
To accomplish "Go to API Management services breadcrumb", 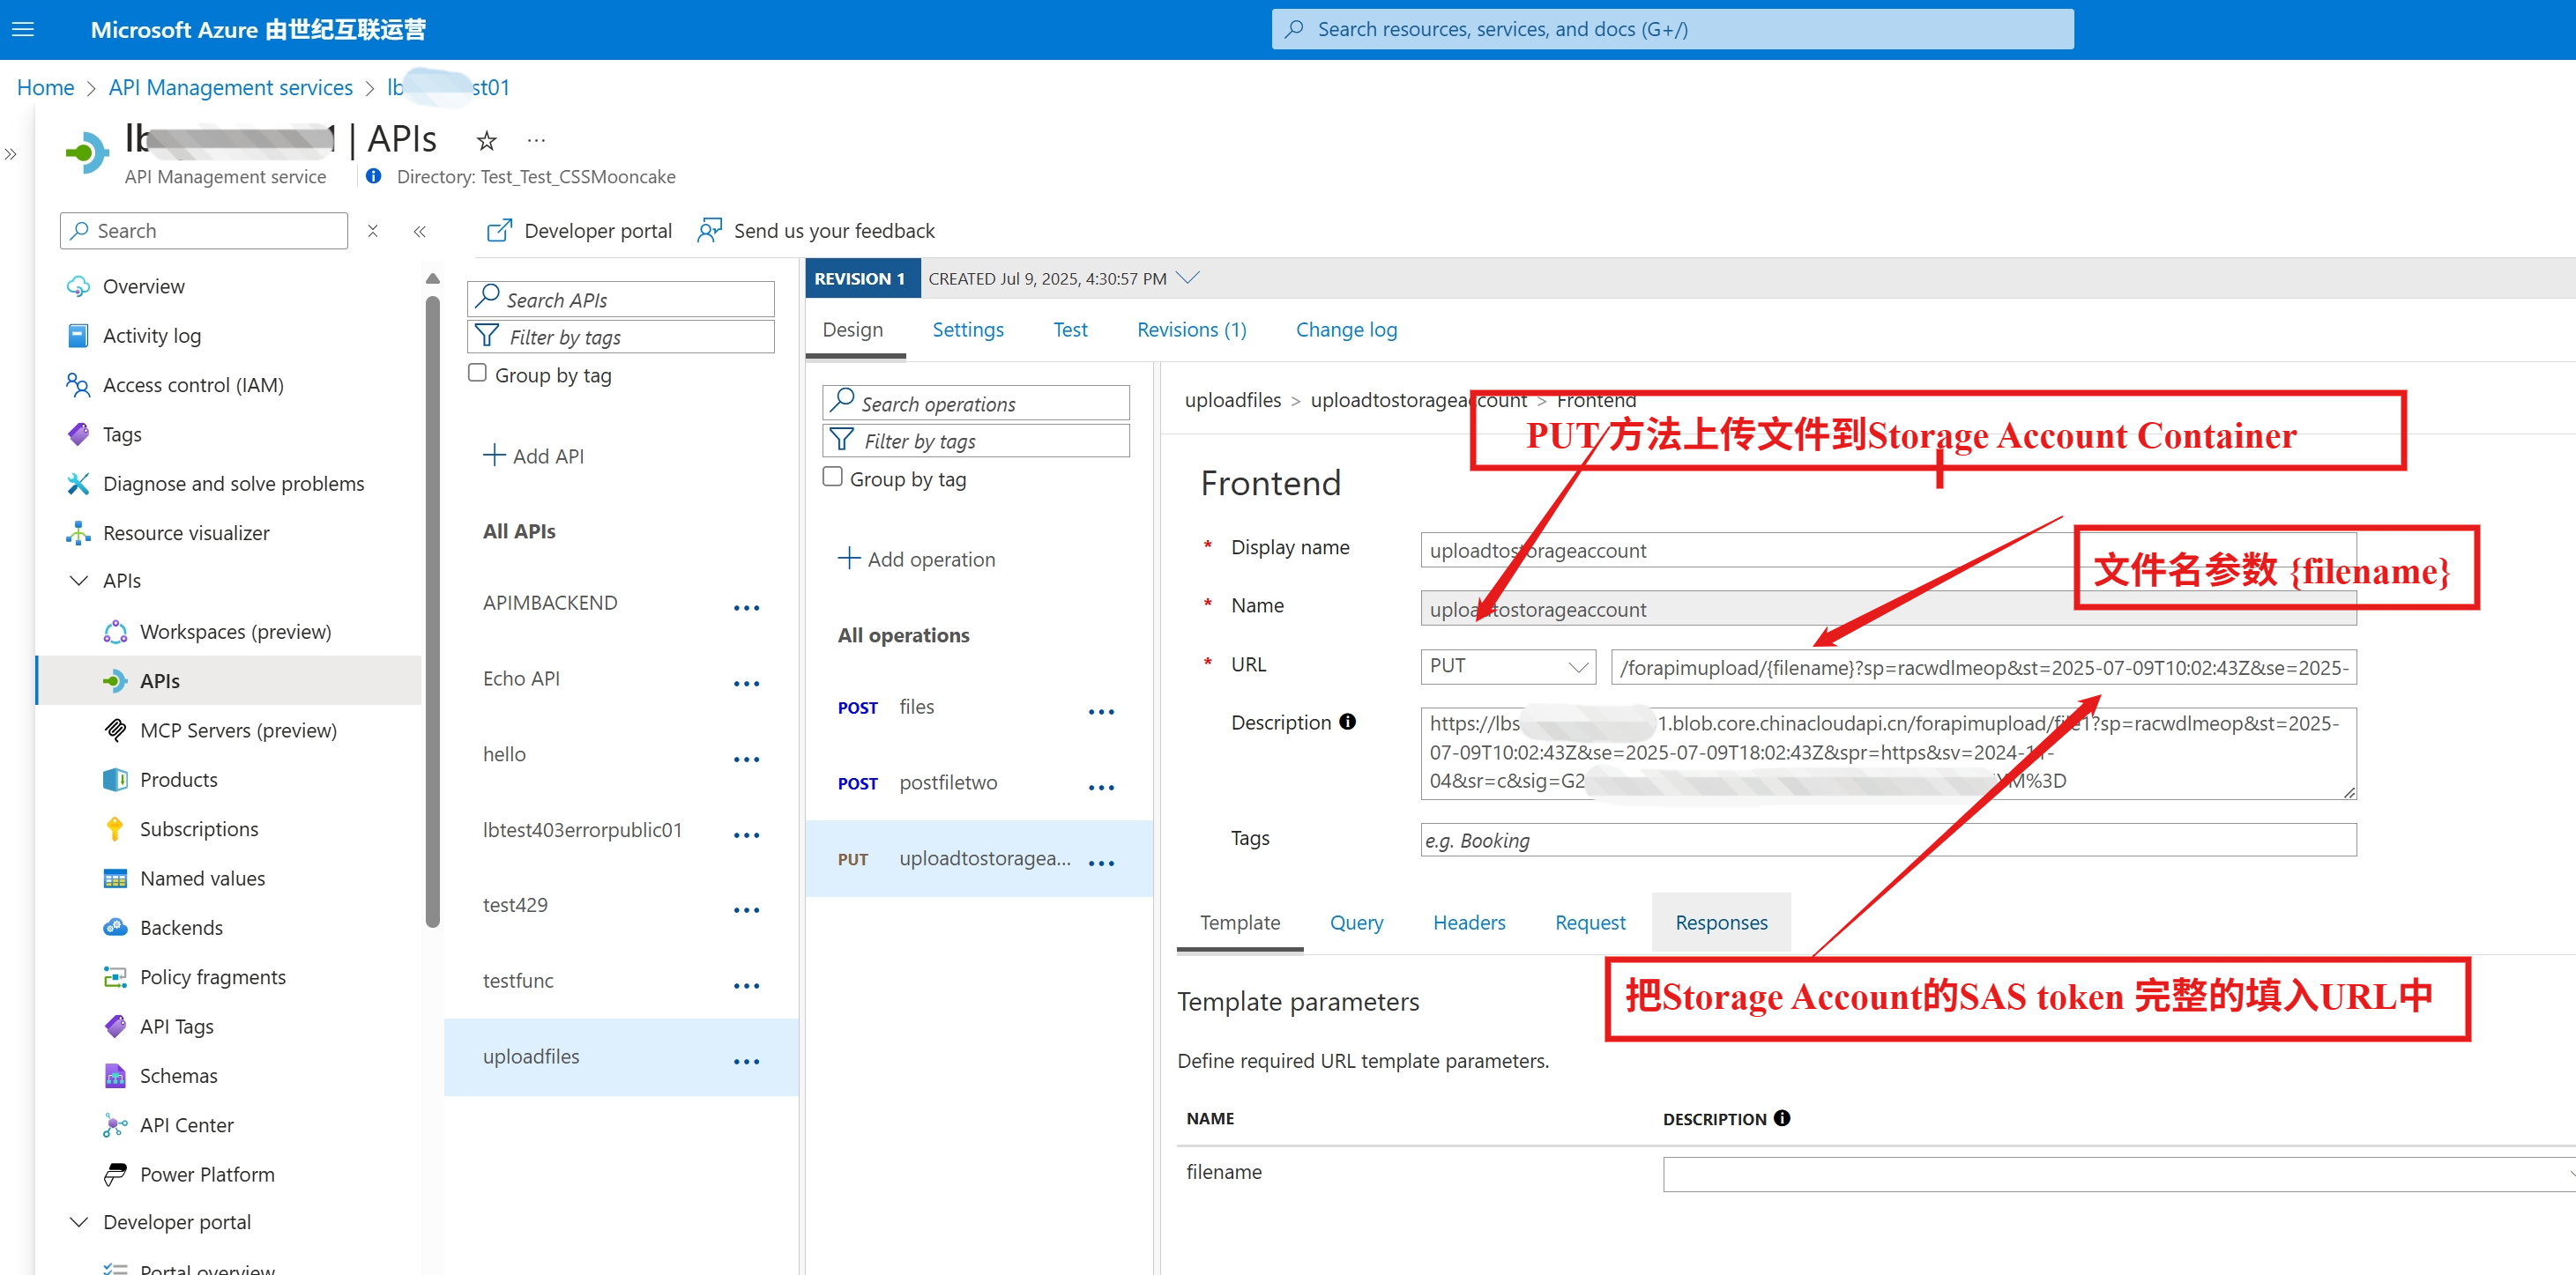I will coord(230,87).
